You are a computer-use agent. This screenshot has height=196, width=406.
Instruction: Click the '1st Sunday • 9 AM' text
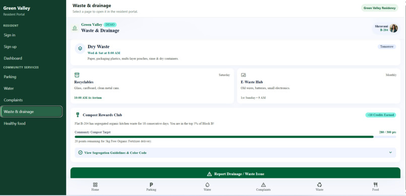(253, 98)
